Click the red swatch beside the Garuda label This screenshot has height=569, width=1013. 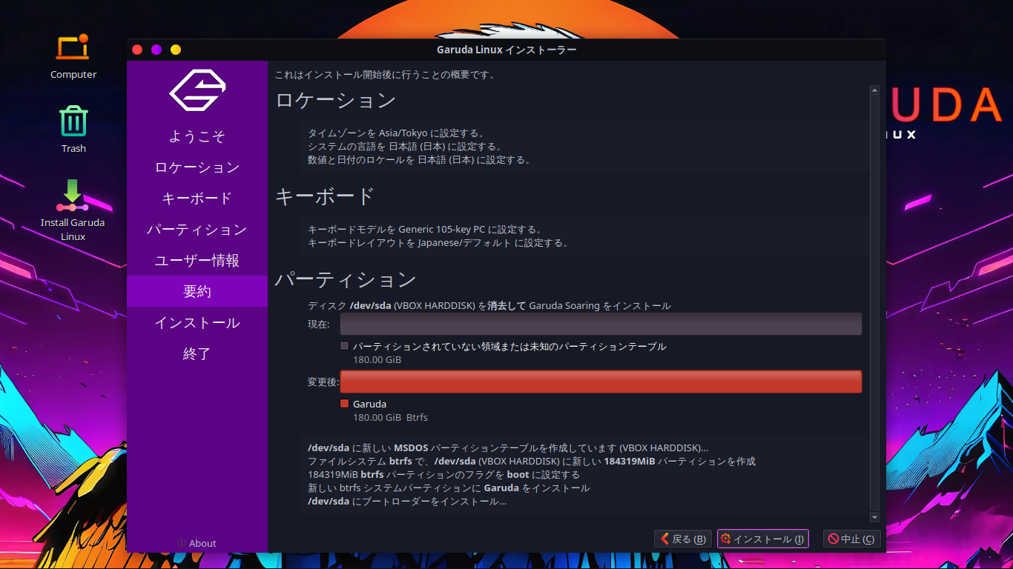(x=344, y=404)
